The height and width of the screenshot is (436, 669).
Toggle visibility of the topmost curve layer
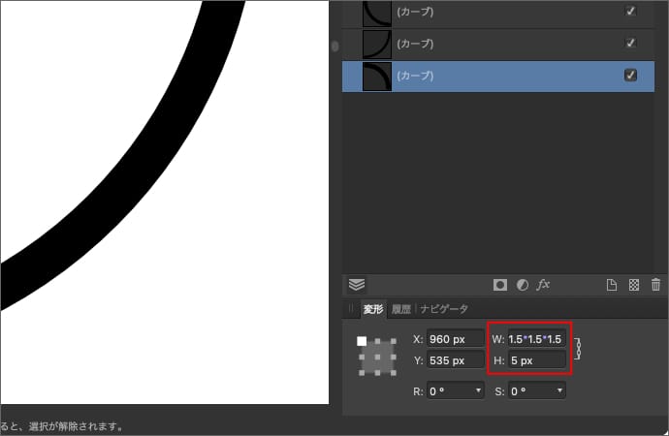tap(631, 11)
